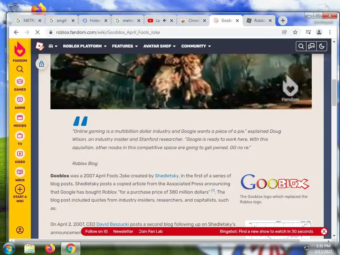Close the smg4 tab
Viewport: 340px width, 255px height.
tap(73, 21)
